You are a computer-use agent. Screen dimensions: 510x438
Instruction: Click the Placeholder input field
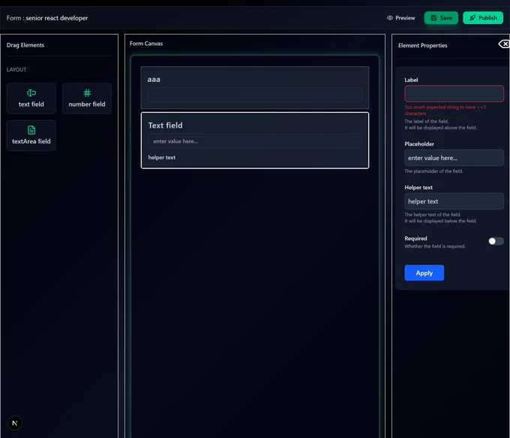[454, 158]
